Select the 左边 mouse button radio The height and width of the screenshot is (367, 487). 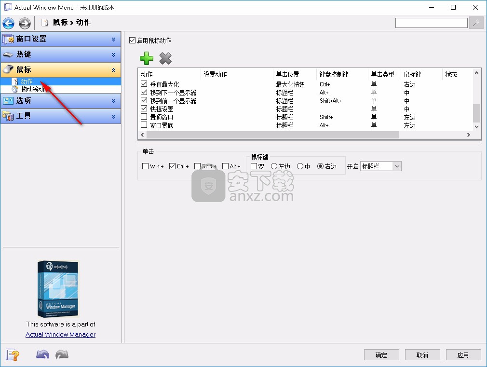pyautogui.click(x=274, y=166)
